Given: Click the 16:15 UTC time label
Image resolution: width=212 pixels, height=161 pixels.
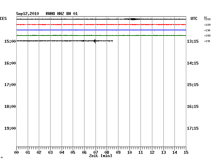Looking at the screenshot, I should pos(193,107).
